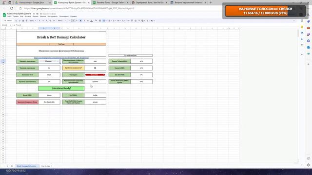Click the Print icon in toolbar

click(23, 20)
